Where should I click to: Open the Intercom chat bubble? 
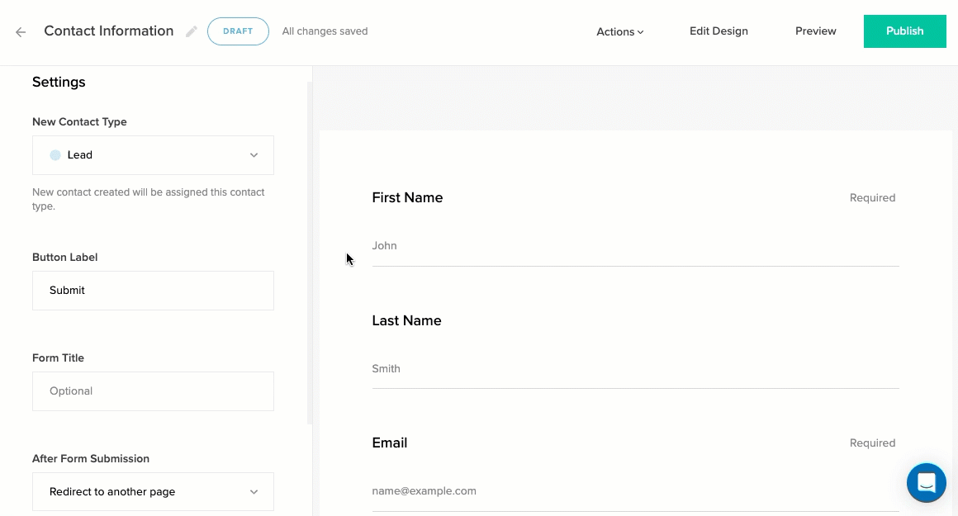926,483
